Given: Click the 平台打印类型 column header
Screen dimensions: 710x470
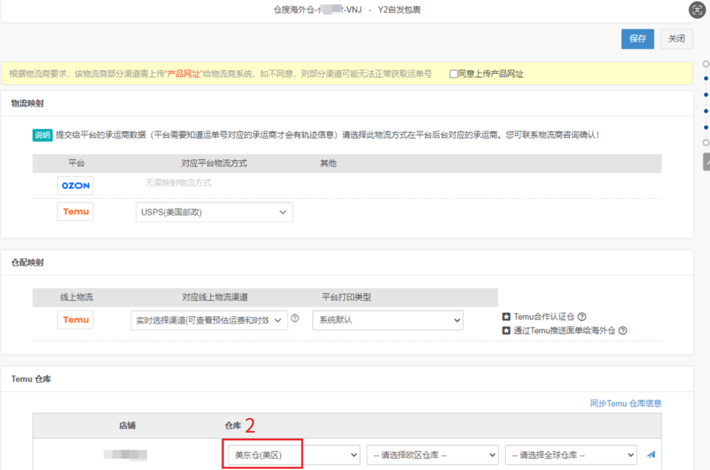Looking at the screenshot, I should pos(347,297).
